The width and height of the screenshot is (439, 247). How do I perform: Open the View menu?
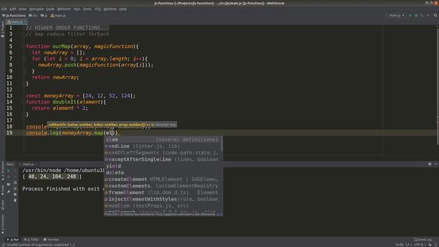[23, 9]
